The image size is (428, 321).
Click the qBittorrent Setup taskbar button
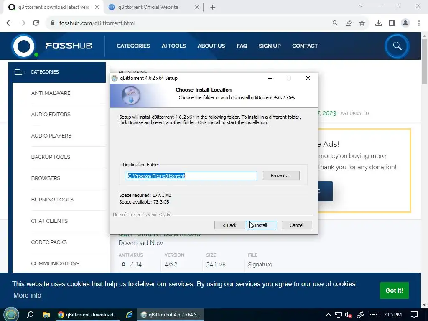pos(171,315)
